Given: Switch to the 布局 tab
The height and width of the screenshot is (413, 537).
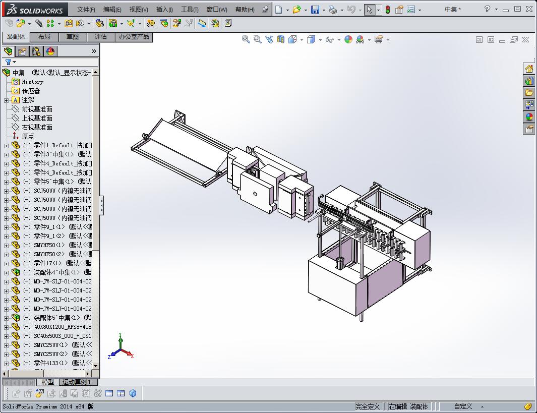Looking at the screenshot, I should [44, 37].
